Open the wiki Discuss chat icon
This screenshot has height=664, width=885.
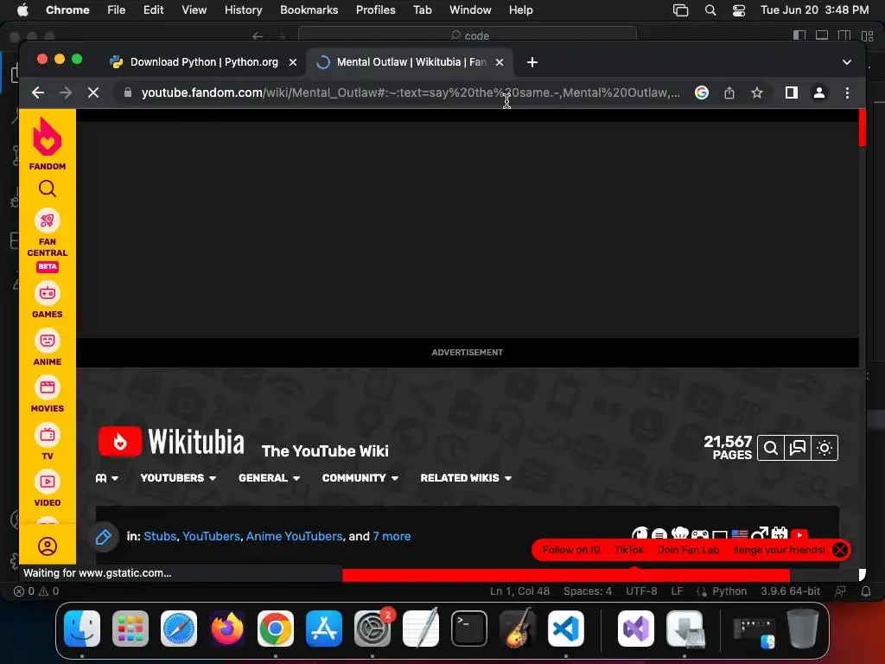pyautogui.click(x=798, y=449)
